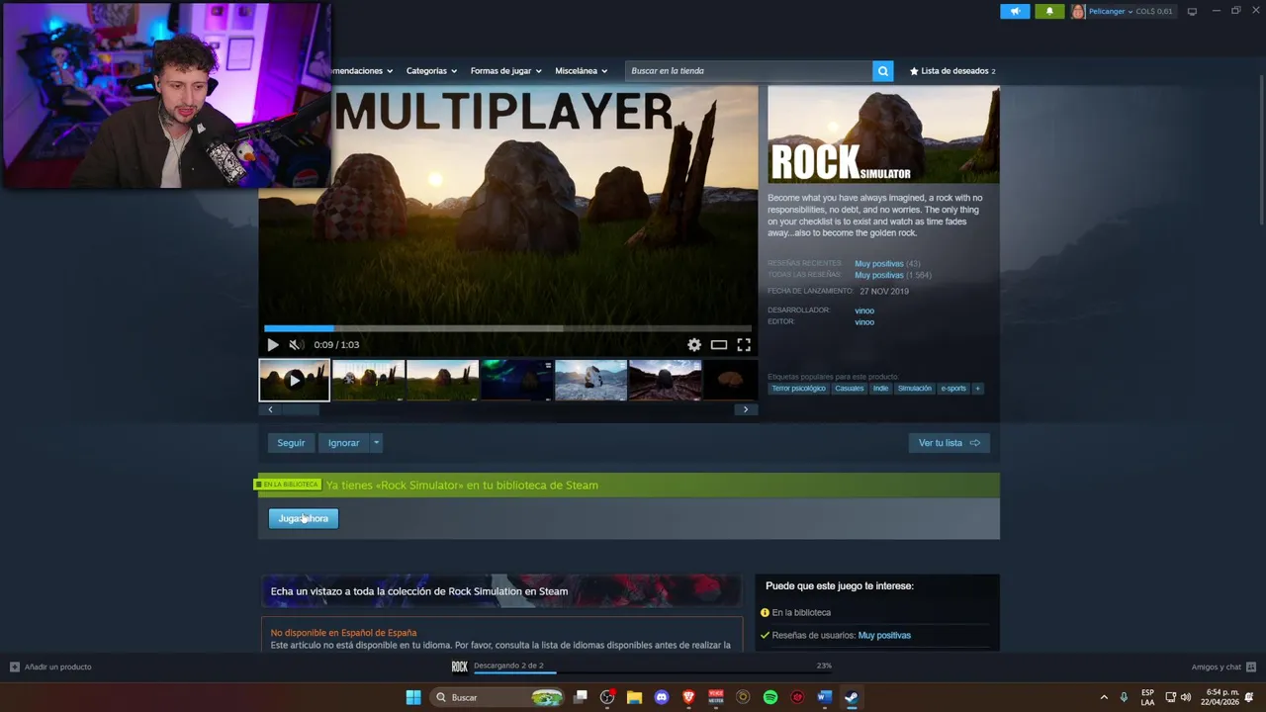Click Añadir un producto

50,667
